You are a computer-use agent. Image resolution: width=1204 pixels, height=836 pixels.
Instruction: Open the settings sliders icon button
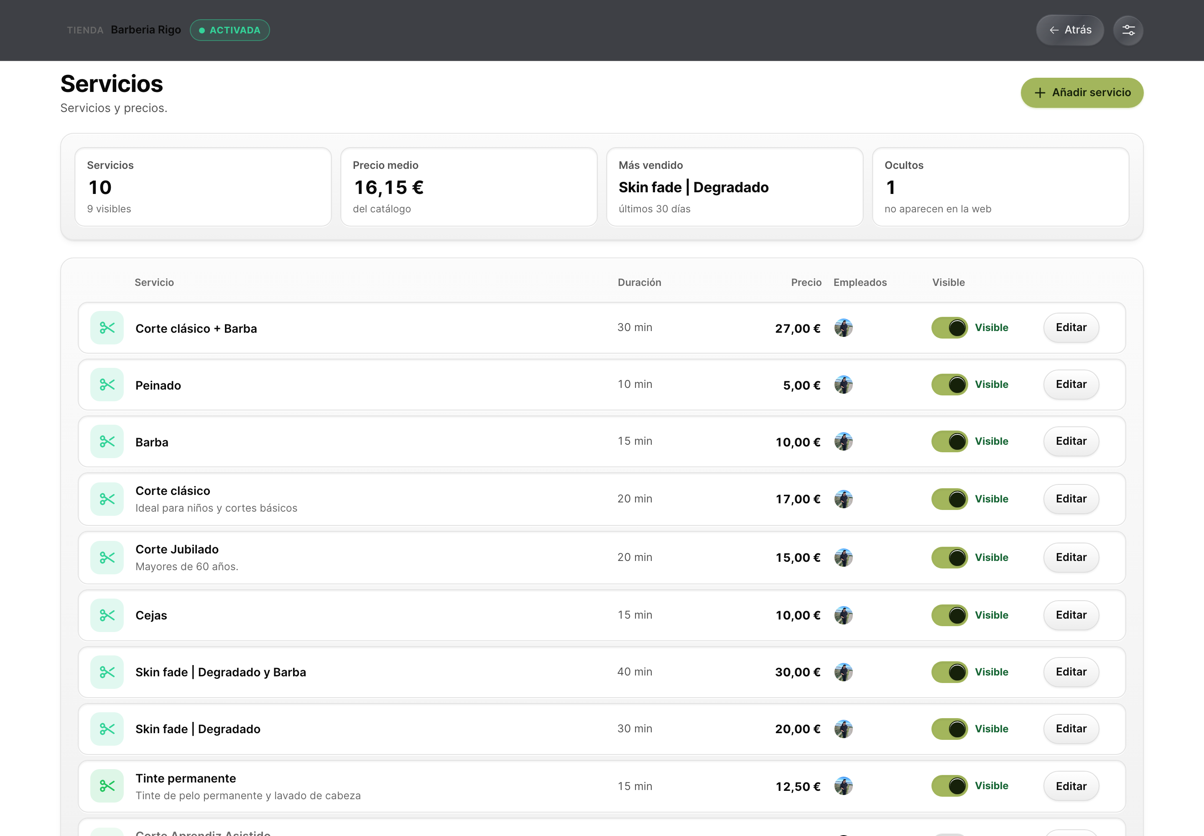1127,31
